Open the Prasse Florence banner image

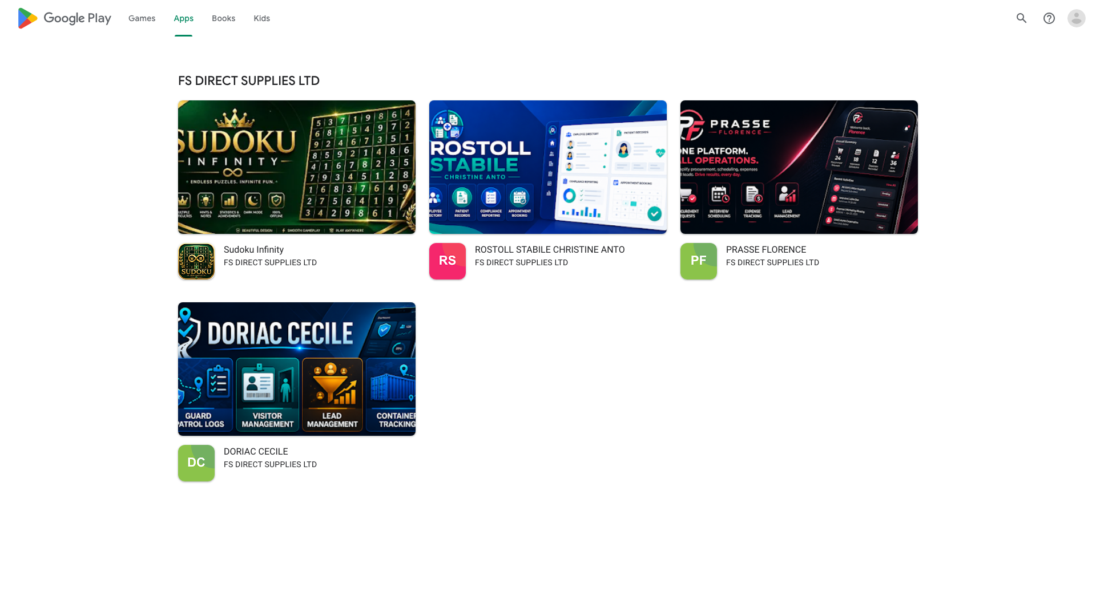click(x=799, y=167)
